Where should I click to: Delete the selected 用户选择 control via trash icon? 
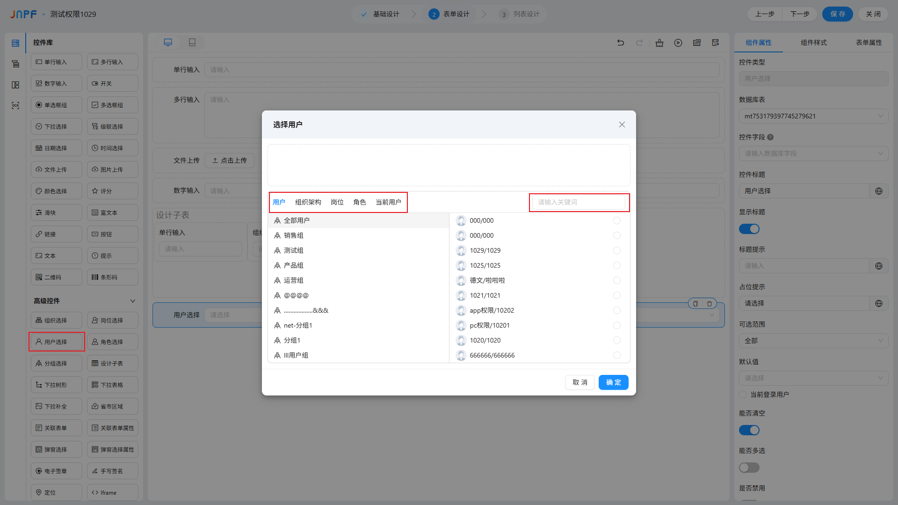tap(710, 304)
